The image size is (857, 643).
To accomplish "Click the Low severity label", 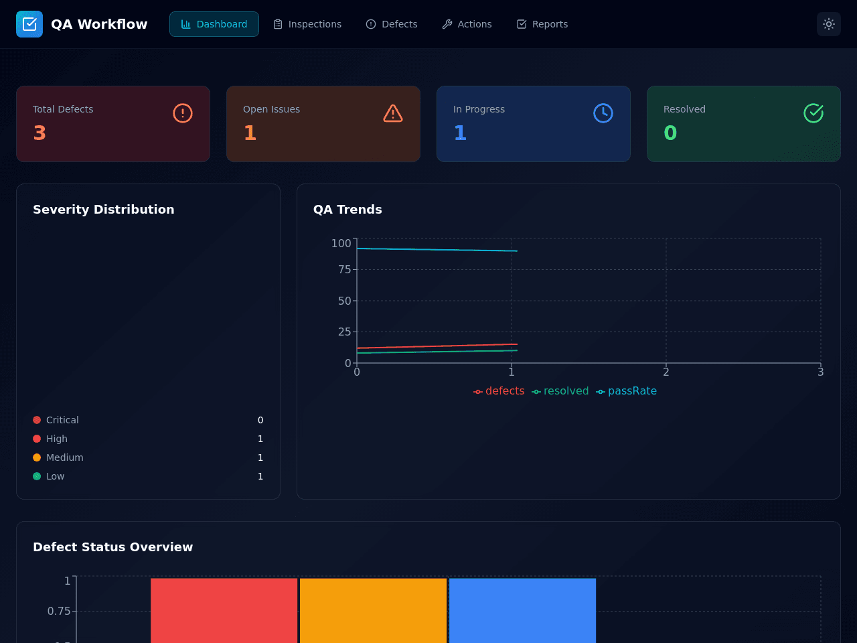I will tap(56, 476).
